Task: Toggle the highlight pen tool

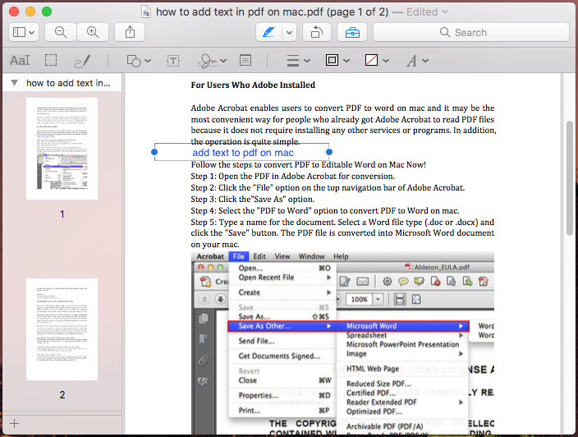Action: (x=268, y=33)
